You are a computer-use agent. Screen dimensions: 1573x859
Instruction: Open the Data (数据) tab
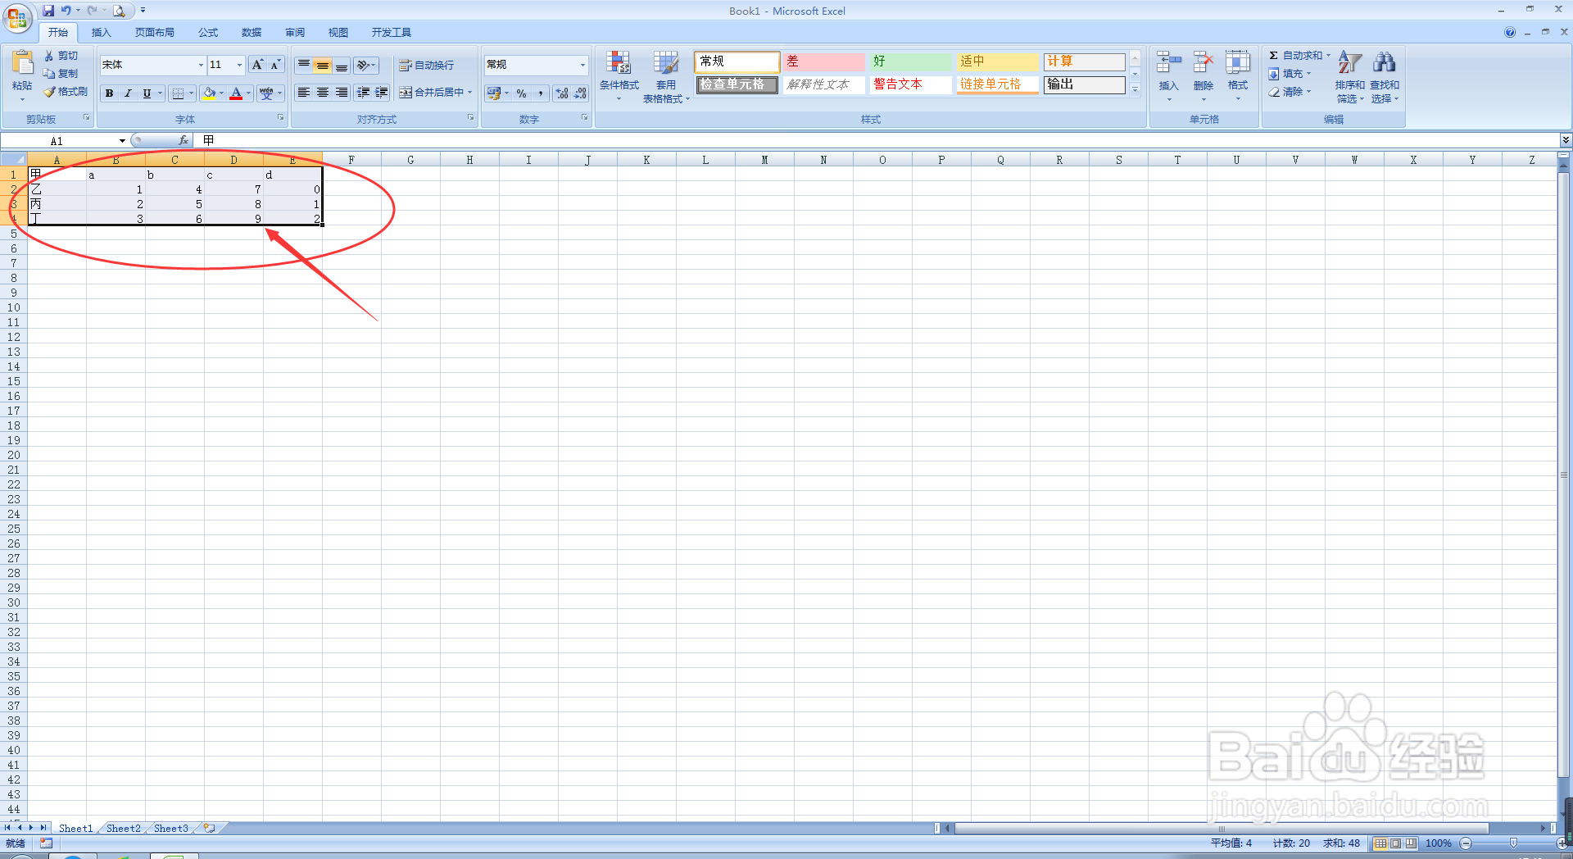click(x=252, y=33)
